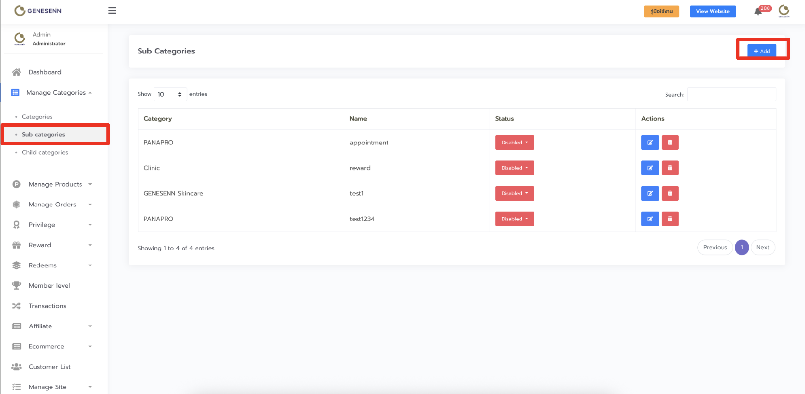
Task: Delete the reward sub category
Action: tap(670, 168)
